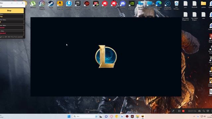Open File Explorer from the taskbar
This screenshot has width=212, height=119.
tap(137, 116)
